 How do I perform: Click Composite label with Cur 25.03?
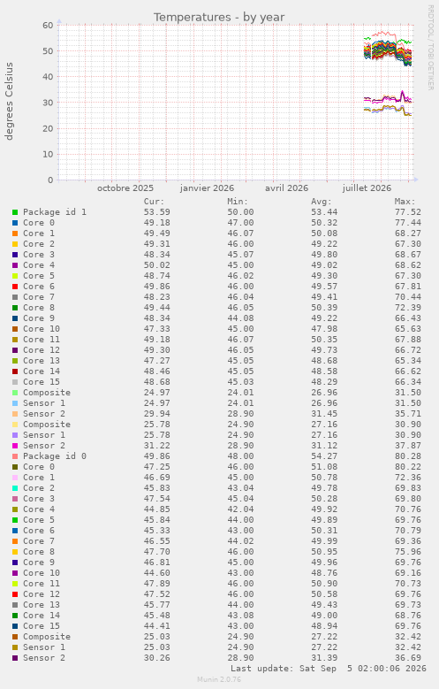tap(47, 637)
